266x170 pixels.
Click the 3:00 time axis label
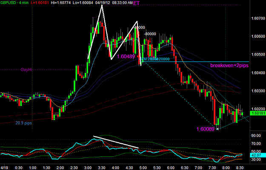click(88, 167)
